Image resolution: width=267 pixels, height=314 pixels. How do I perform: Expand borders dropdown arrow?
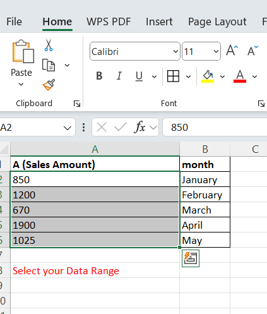coord(189,76)
